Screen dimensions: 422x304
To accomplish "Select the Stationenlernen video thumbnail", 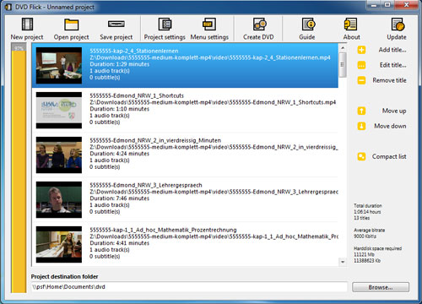I will point(59,65).
